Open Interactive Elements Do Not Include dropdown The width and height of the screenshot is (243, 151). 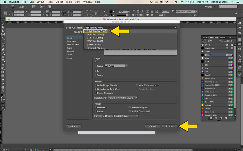(126, 116)
